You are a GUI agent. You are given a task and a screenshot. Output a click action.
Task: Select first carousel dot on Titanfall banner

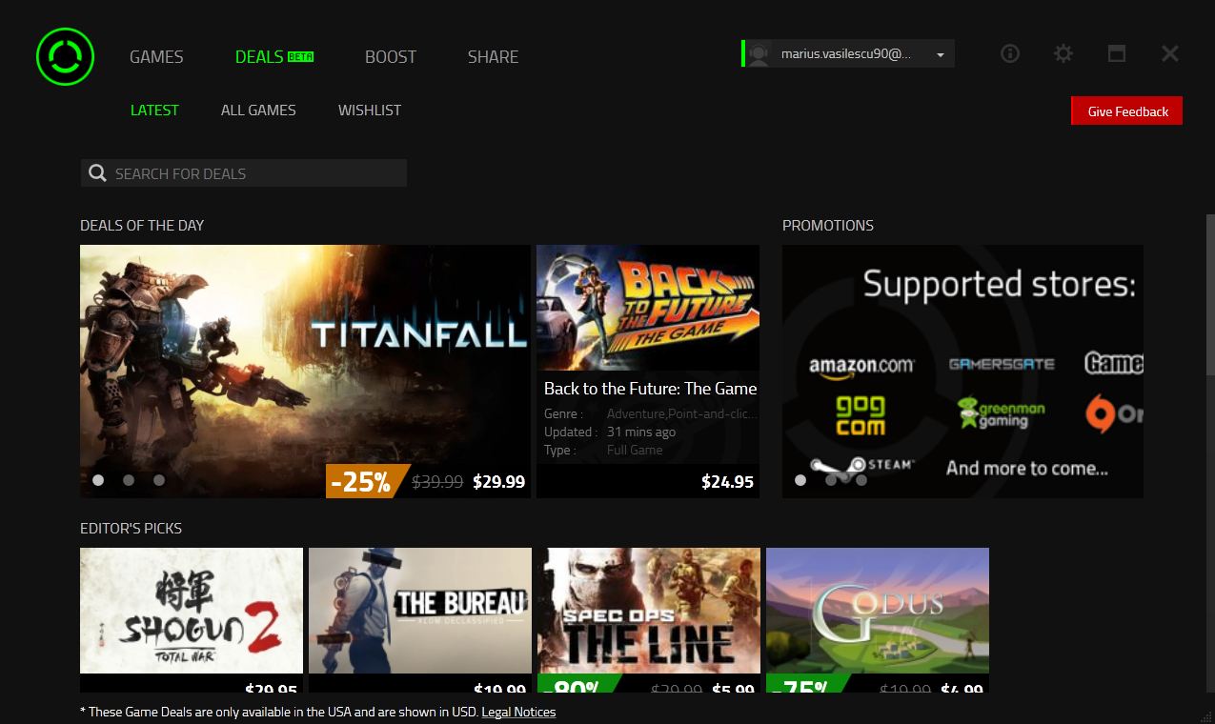tap(98, 480)
